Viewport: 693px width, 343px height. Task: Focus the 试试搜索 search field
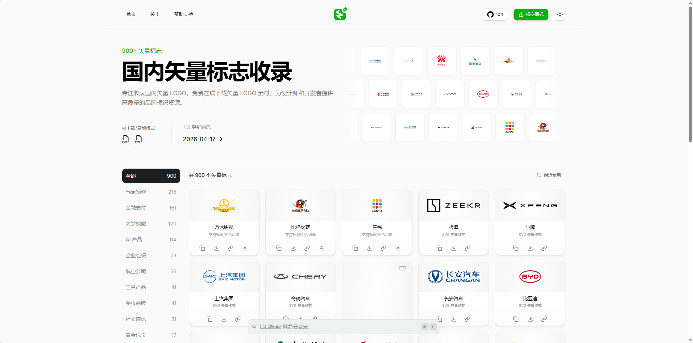pyautogui.click(x=337, y=327)
